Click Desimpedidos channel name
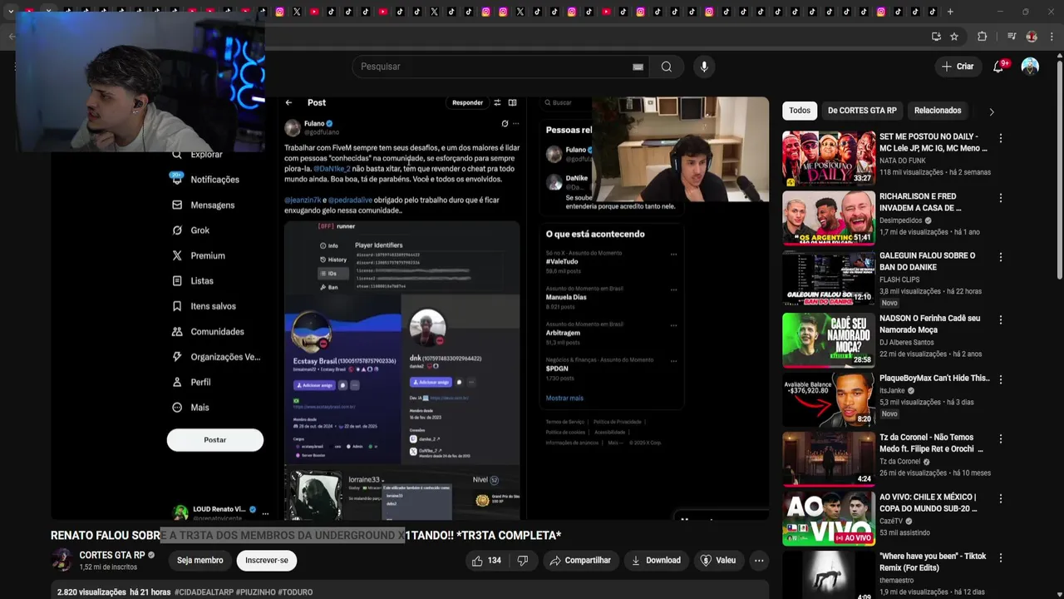 [901, 220]
